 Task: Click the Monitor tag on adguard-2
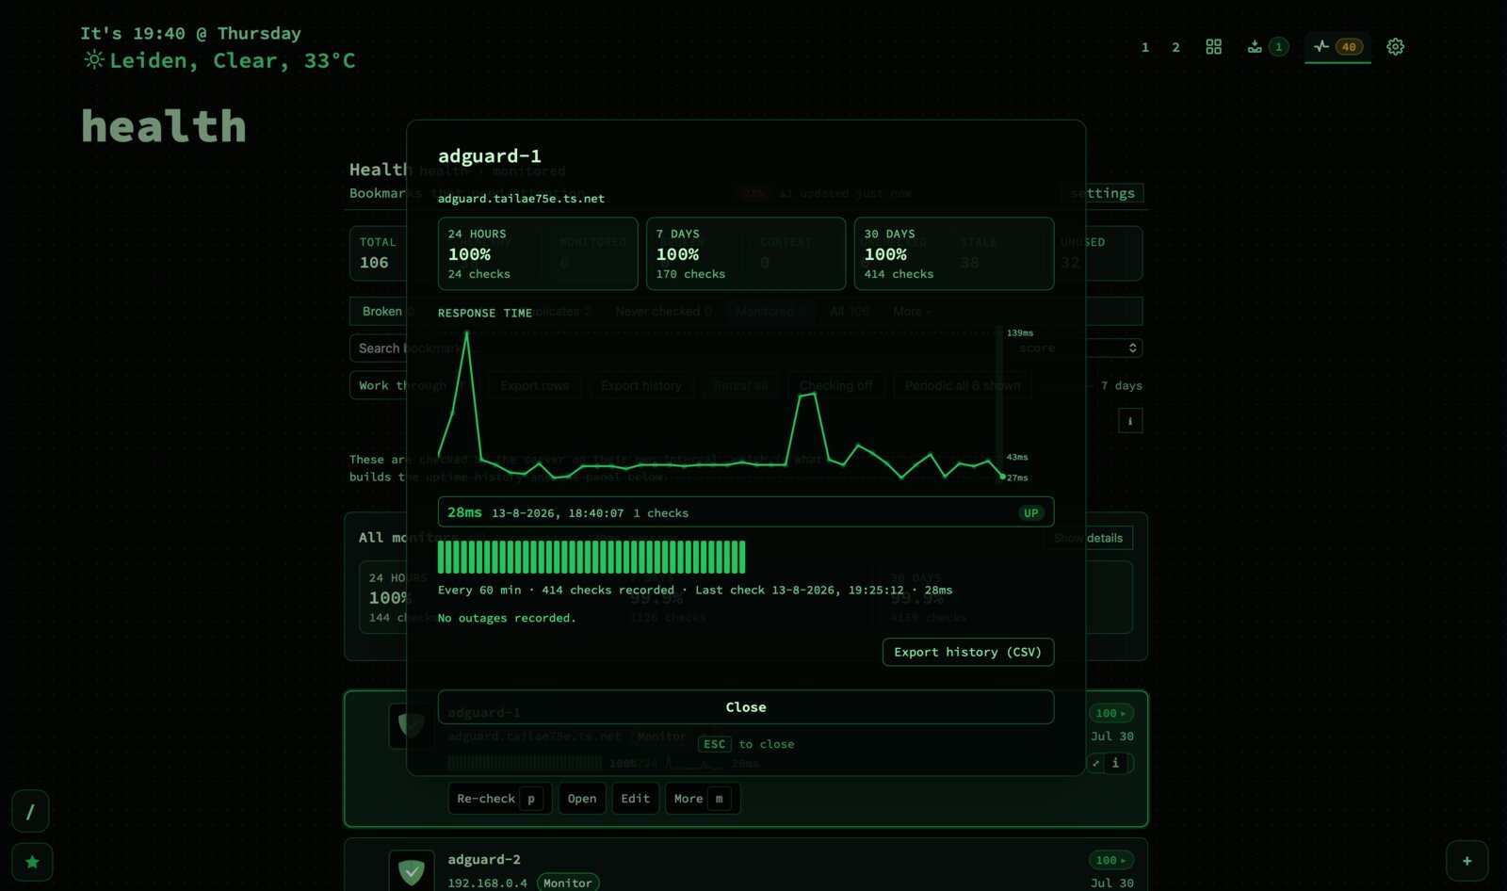pyautogui.click(x=568, y=883)
